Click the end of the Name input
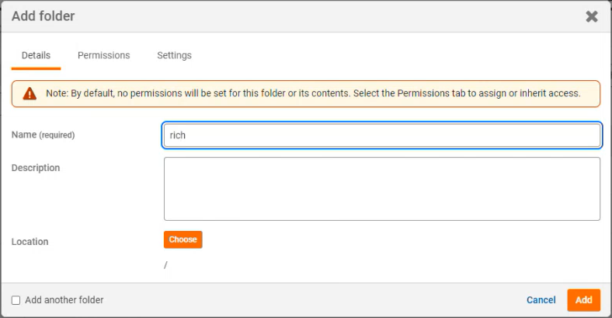612x318 pixels. [x=590, y=135]
